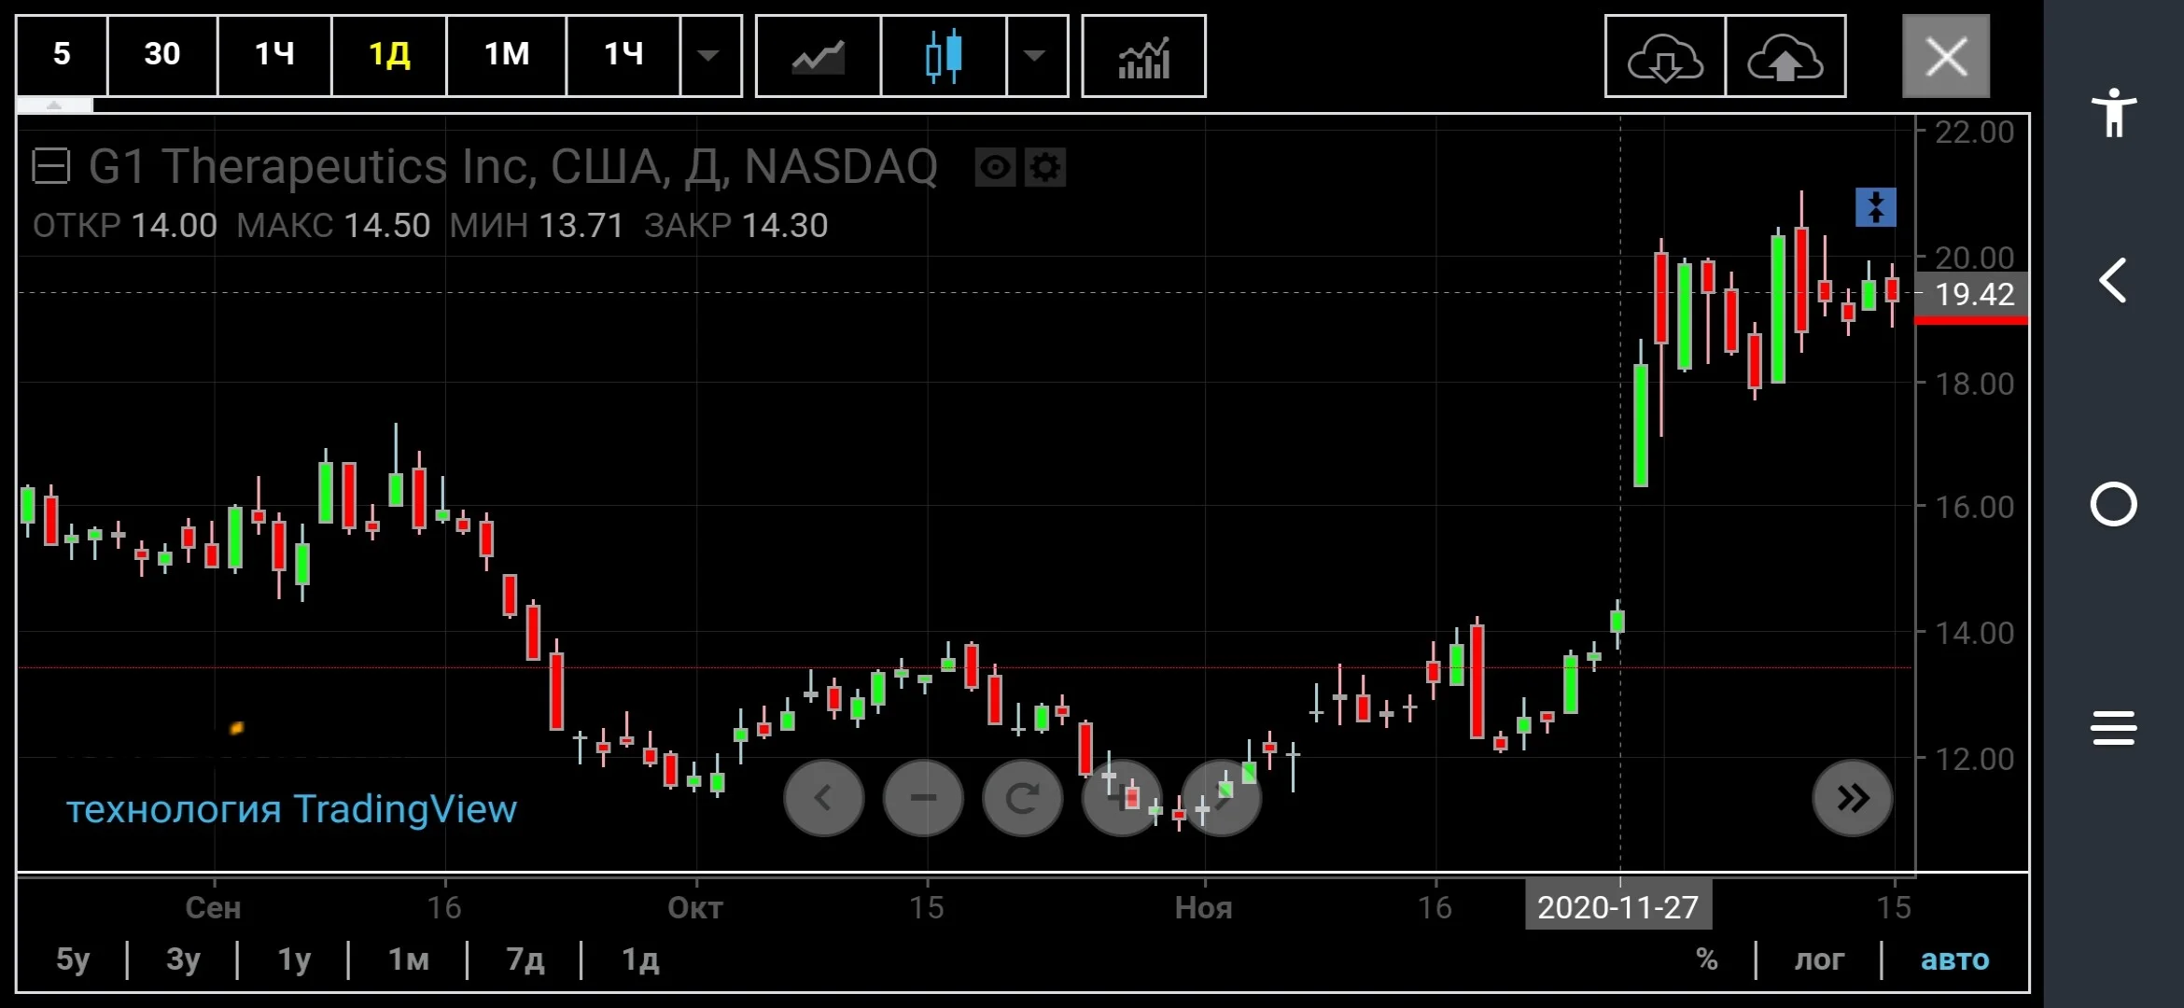The width and height of the screenshot is (2184, 1008).
Task: Collapse the G1 Therapeutics legend box
Action: (50, 167)
